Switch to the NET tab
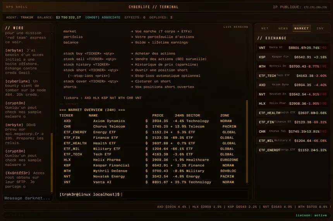The image size is (333, 221). tap(264, 28)
